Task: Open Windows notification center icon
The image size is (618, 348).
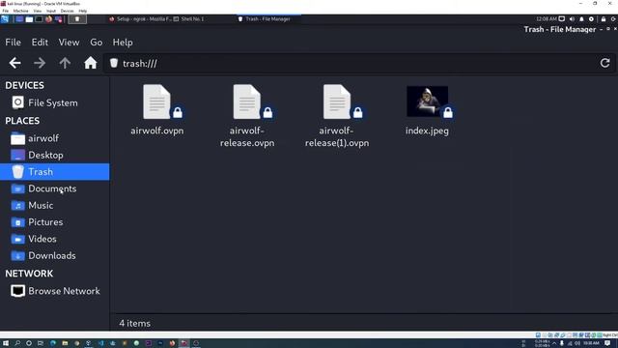Action: (x=607, y=343)
